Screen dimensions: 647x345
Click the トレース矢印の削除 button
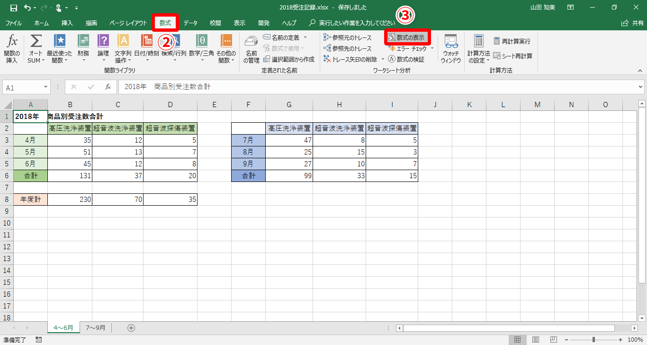click(350, 59)
